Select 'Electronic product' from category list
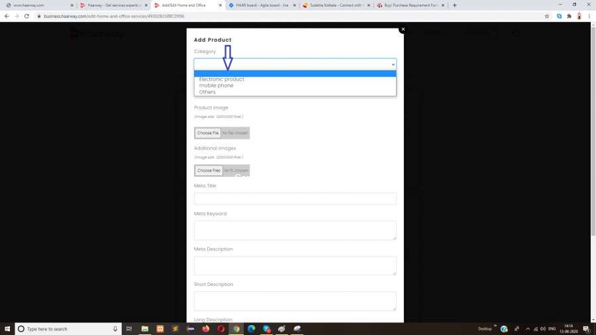 (x=222, y=79)
